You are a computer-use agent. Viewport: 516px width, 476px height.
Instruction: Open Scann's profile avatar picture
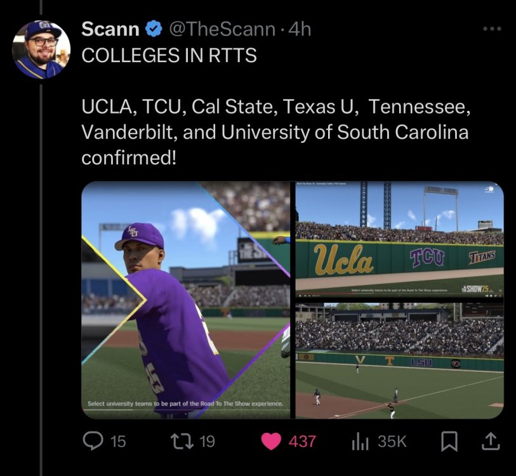point(42,50)
